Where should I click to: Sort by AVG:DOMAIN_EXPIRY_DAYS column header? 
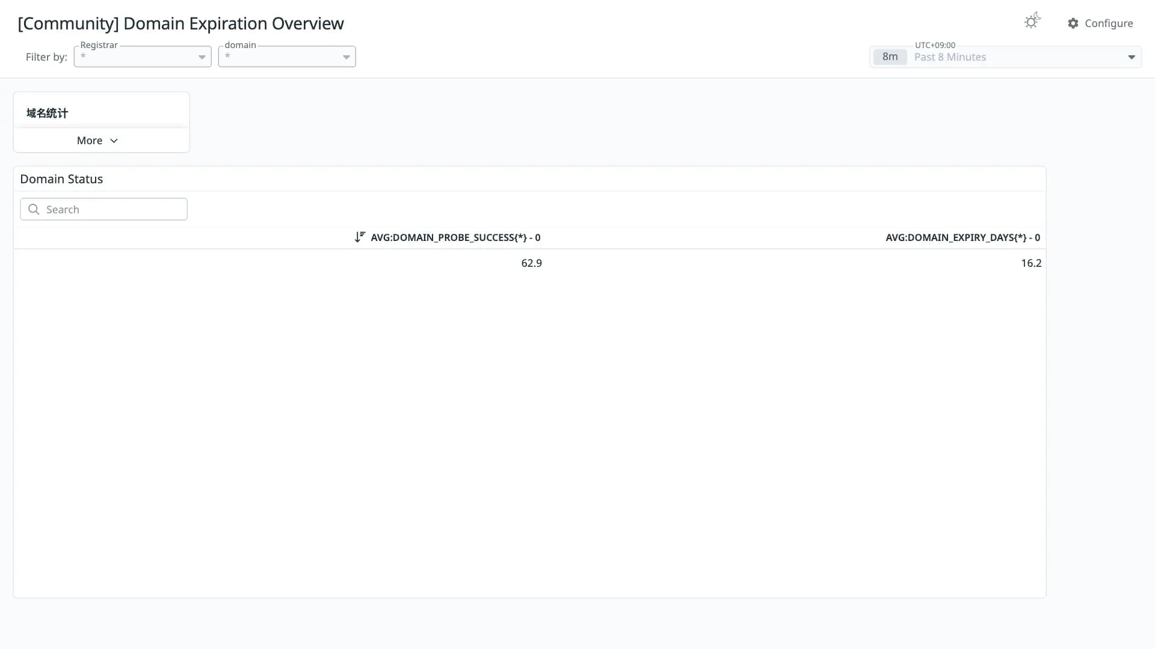click(962, 237)
